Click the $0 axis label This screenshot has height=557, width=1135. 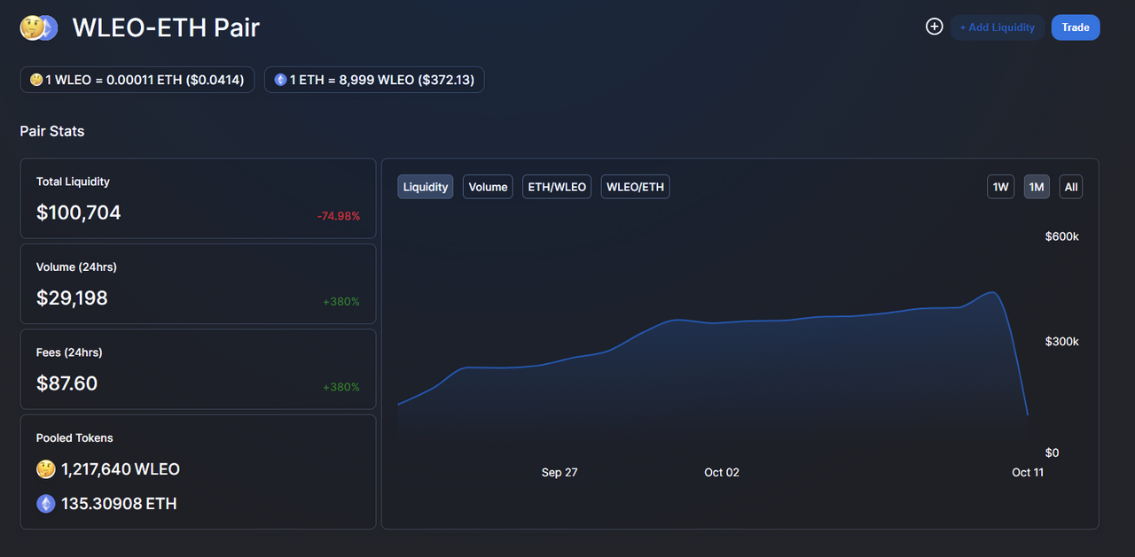[1053, 453]
